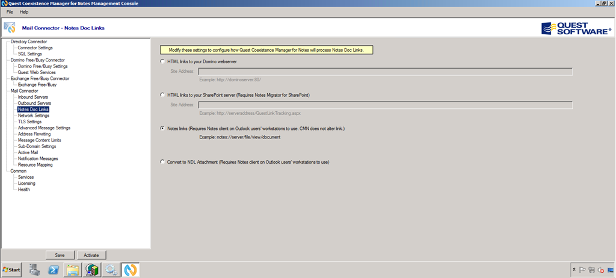
Task: Open Health under Common
Action: tap(23, 190)
